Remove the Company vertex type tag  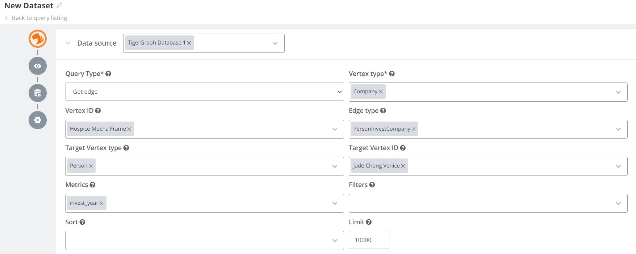click(381, 92)
